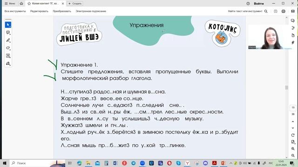
Task: Zoom in on the document
Action: pyautogui.click(x=293, y=149)
